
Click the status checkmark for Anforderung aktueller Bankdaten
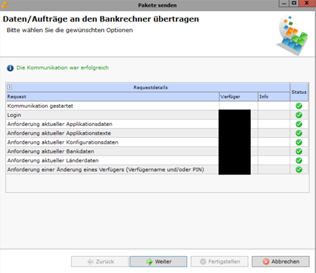tap(299, 152)
